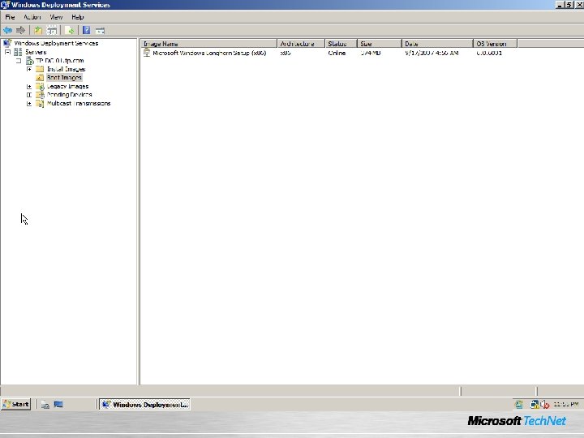The width and height of the screenshot is (584, 438).
Task: Open the View menu
Action: tap(56, 17)
